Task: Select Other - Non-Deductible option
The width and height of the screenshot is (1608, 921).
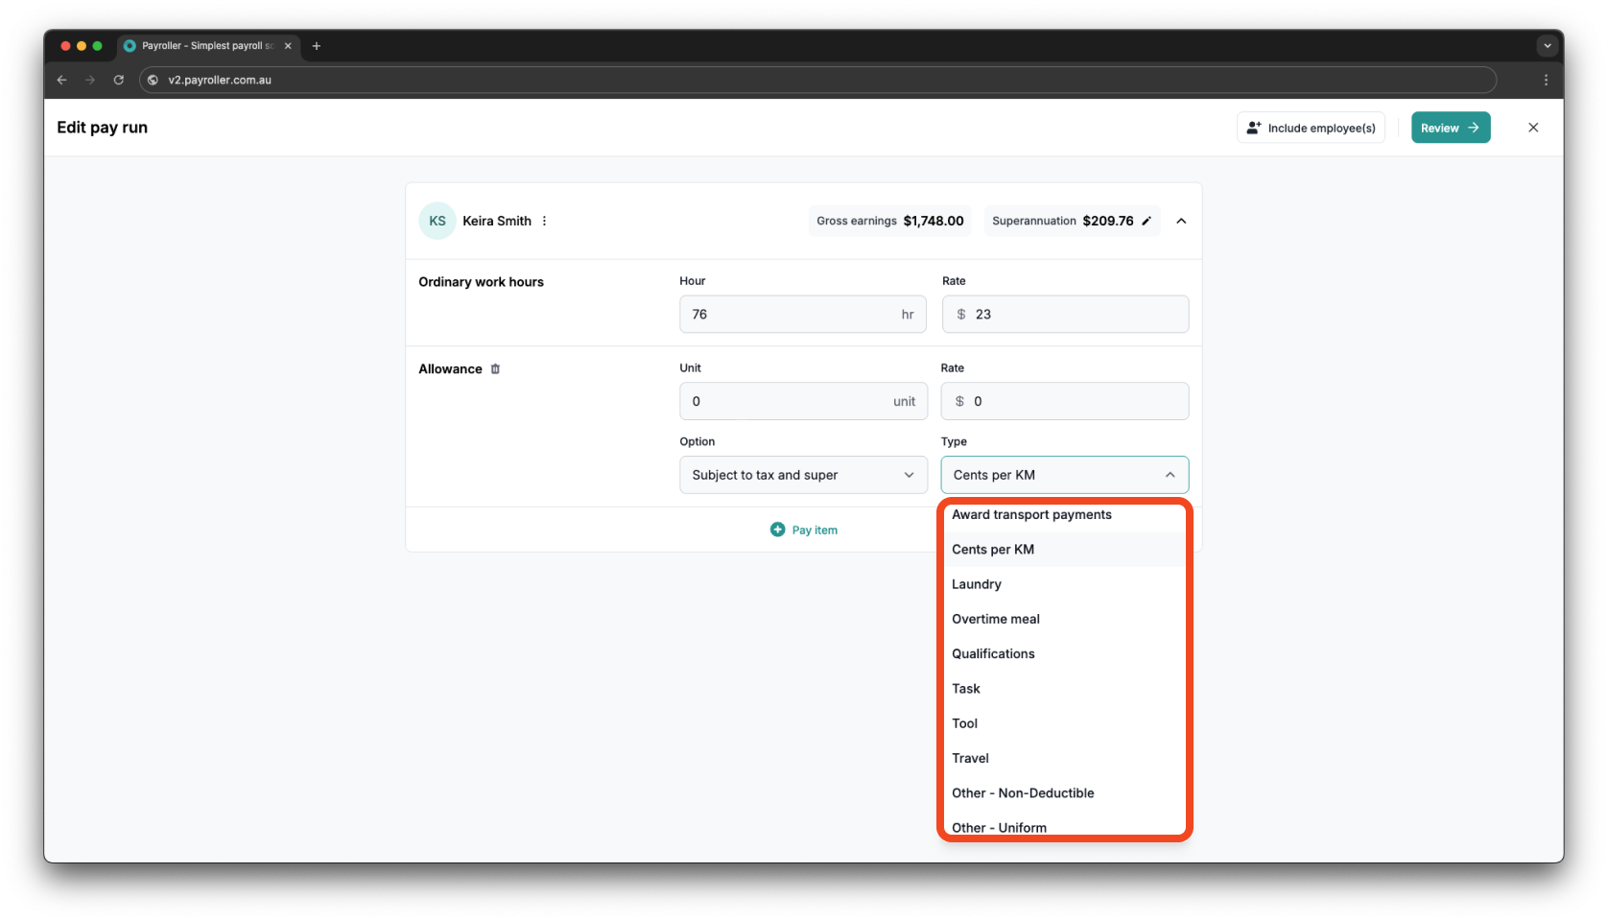Action: tap(1023, 793)
